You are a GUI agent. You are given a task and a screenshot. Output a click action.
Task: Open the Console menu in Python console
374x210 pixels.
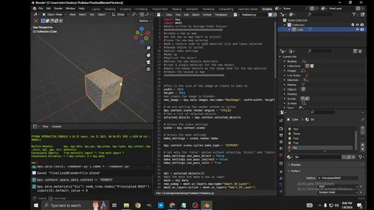pyautogui.click(x=57, y=127)
